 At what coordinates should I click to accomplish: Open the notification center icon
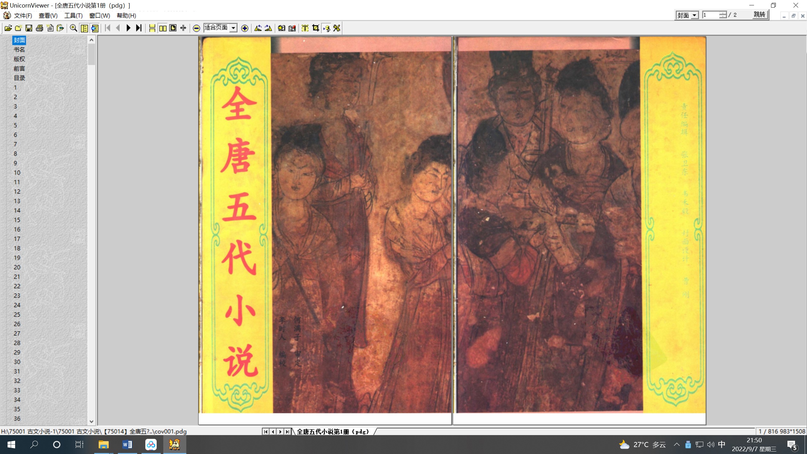[x=792, y=445]
